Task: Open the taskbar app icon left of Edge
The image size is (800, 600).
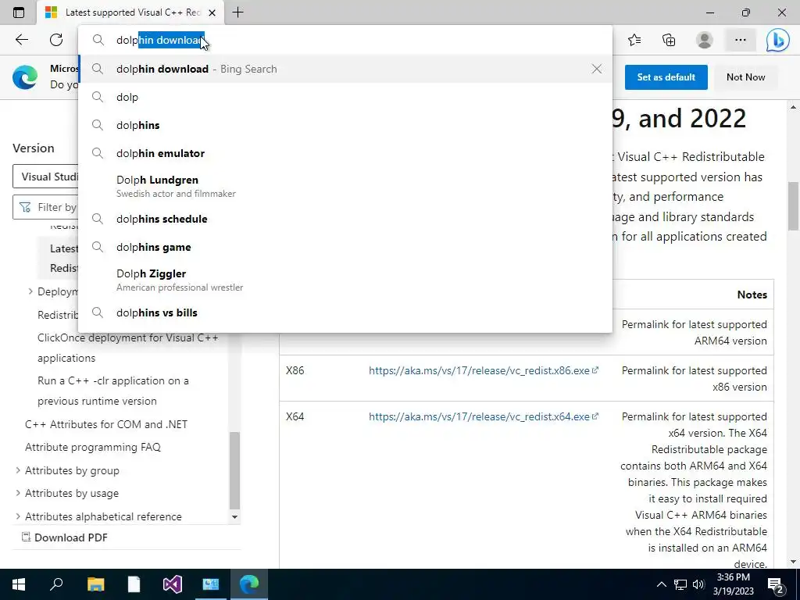Action: (211, 584)
